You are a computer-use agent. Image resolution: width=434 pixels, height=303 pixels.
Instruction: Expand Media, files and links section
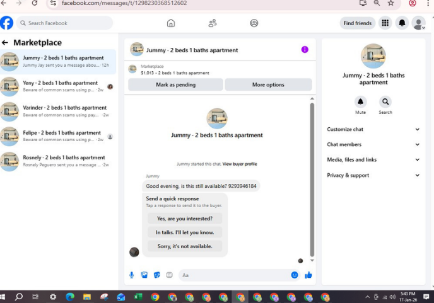click(x=373, y=160)
